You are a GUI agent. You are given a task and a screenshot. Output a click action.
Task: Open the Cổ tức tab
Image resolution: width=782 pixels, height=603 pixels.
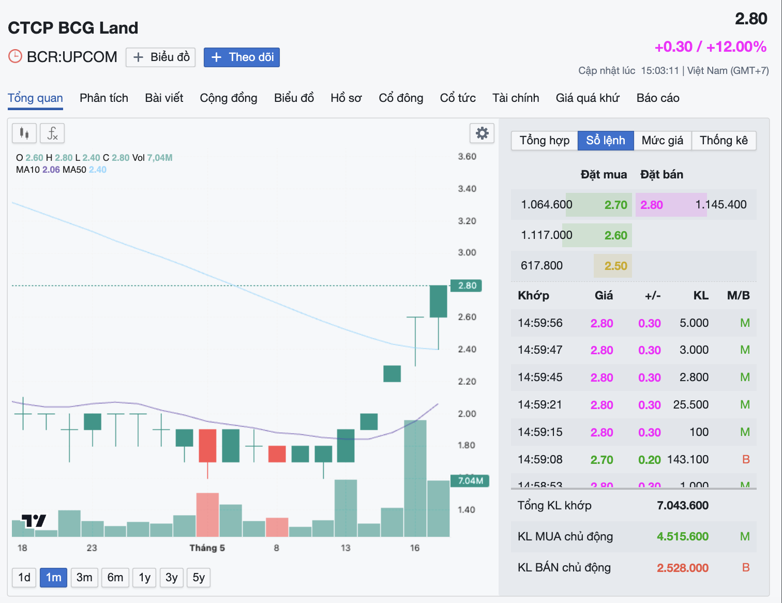tap(458, 98)
